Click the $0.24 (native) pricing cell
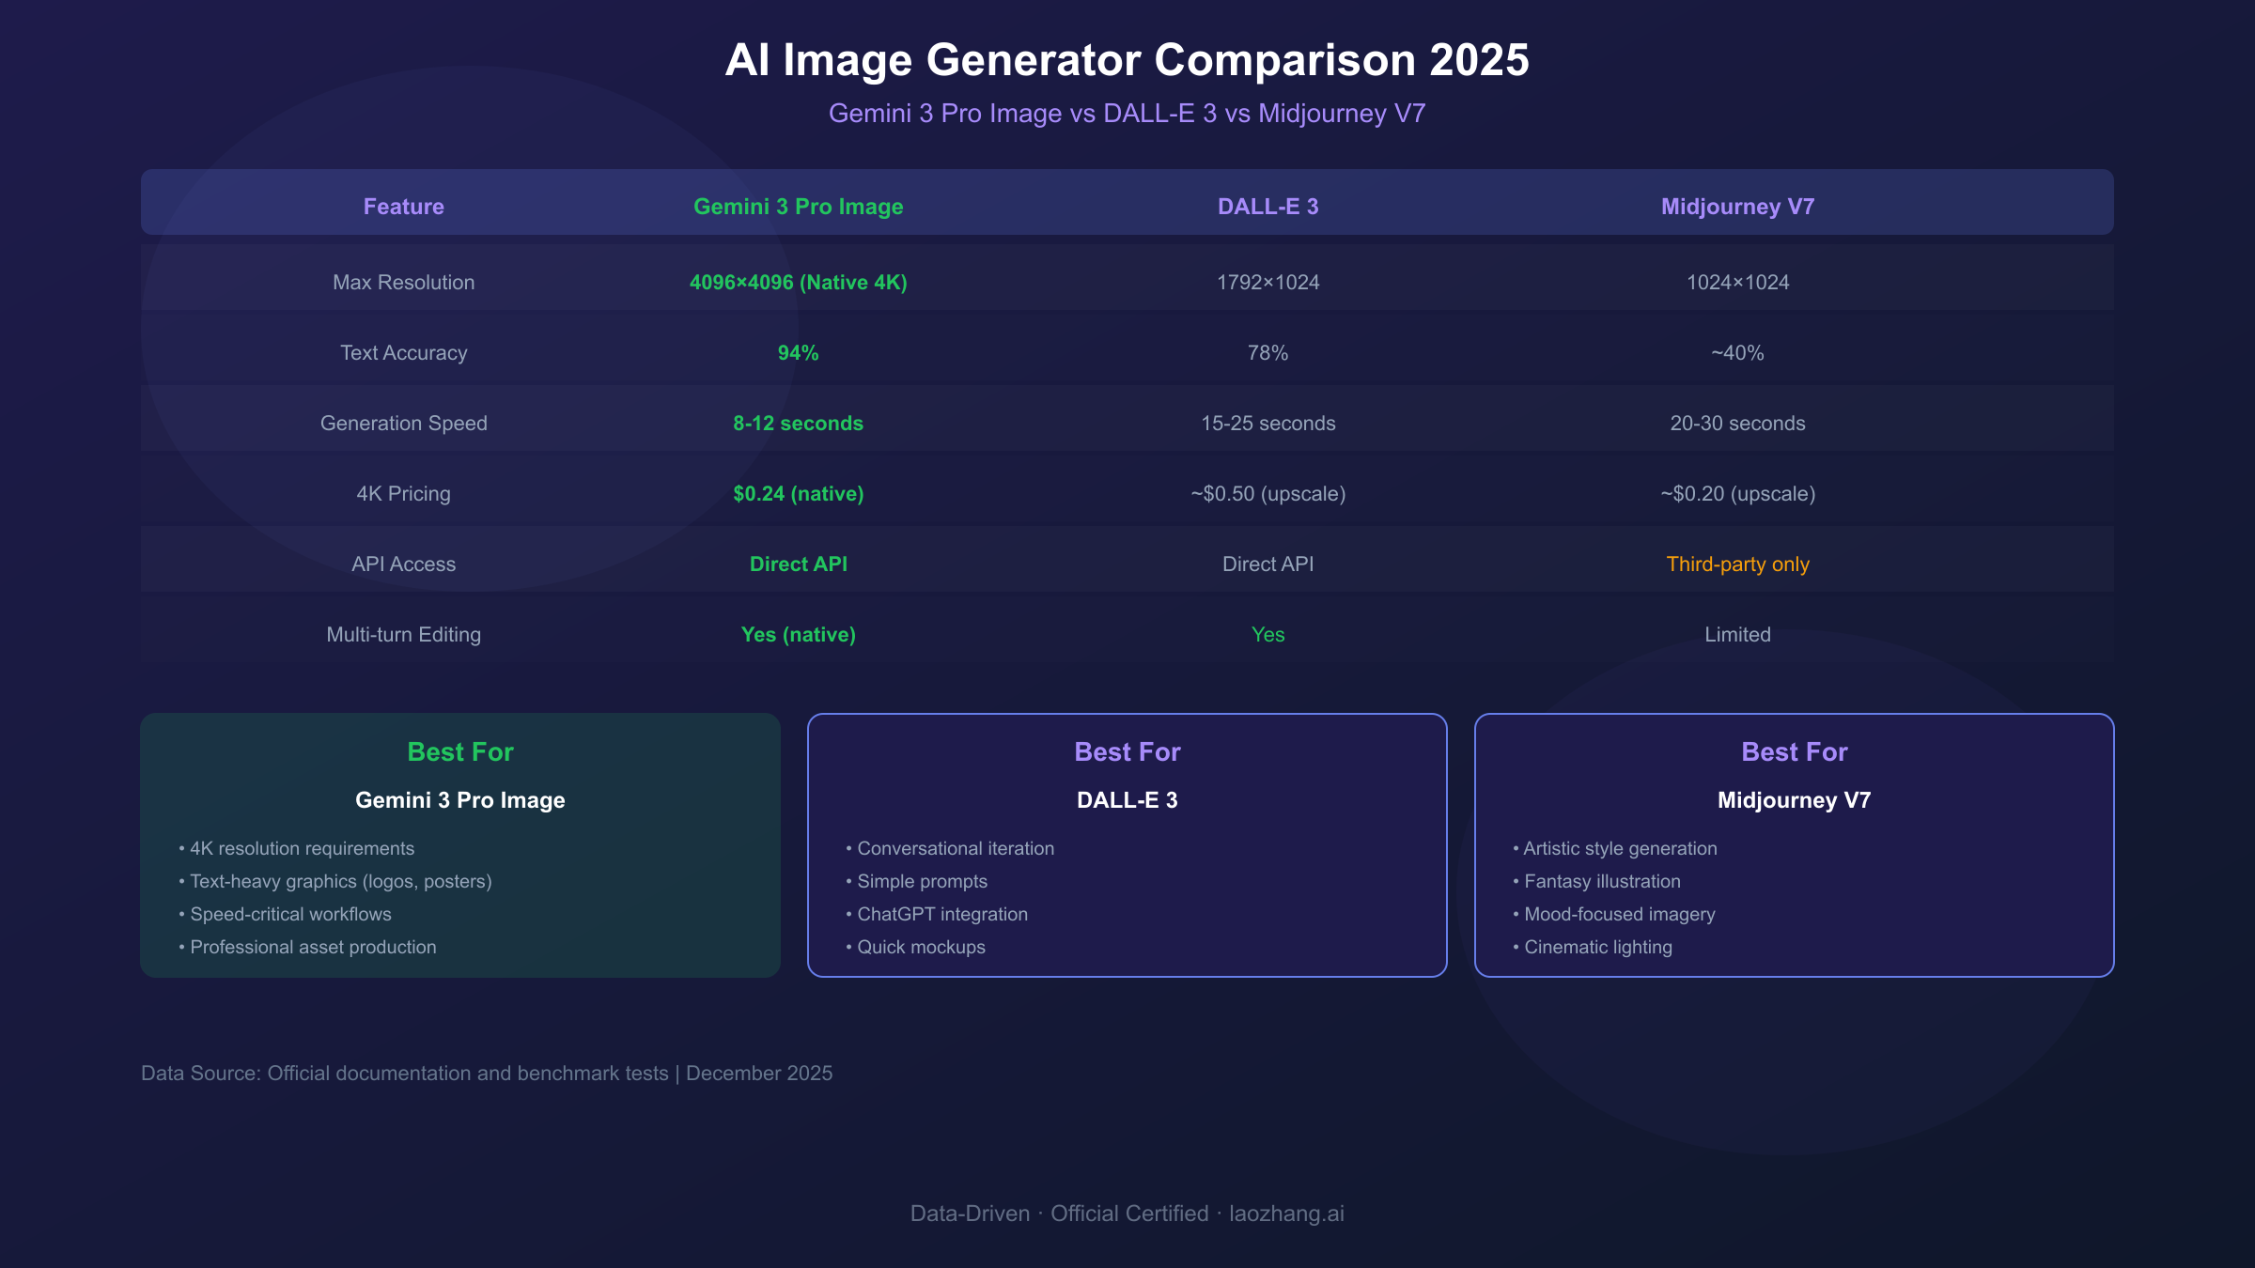 [798, 494]
